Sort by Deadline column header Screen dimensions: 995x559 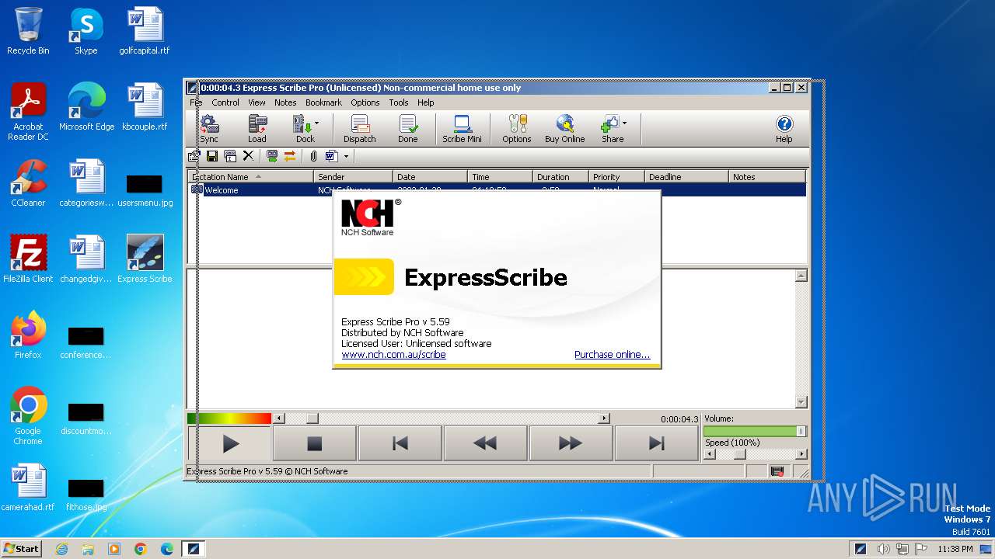[686, 177]
